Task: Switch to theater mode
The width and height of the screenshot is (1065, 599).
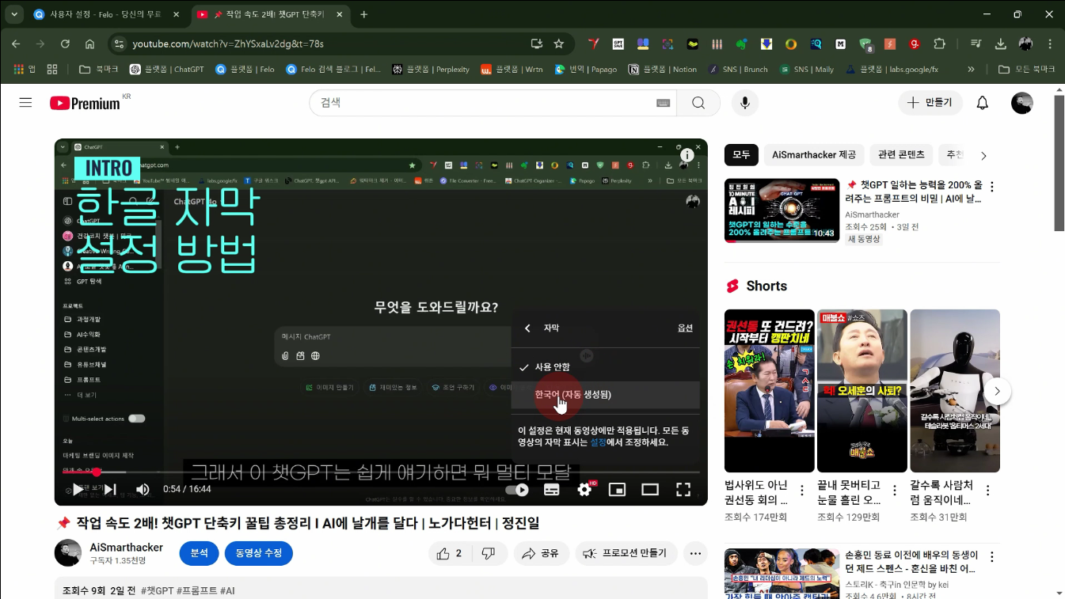Action: 650,490
